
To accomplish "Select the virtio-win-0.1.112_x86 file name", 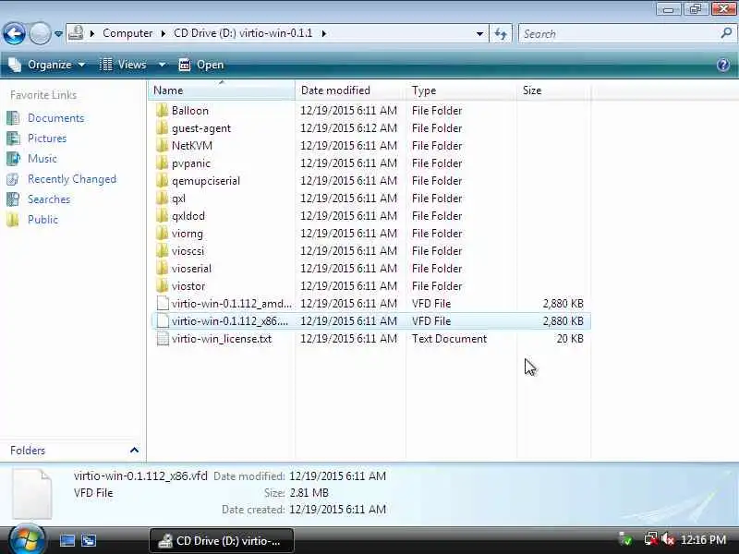I will [x=229, y=320].
